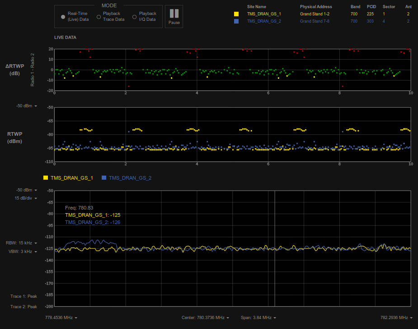Image resolution: width=418 pixels, height=329 pixels.
Task: Click PCID value 225
Action: [370, 14]
